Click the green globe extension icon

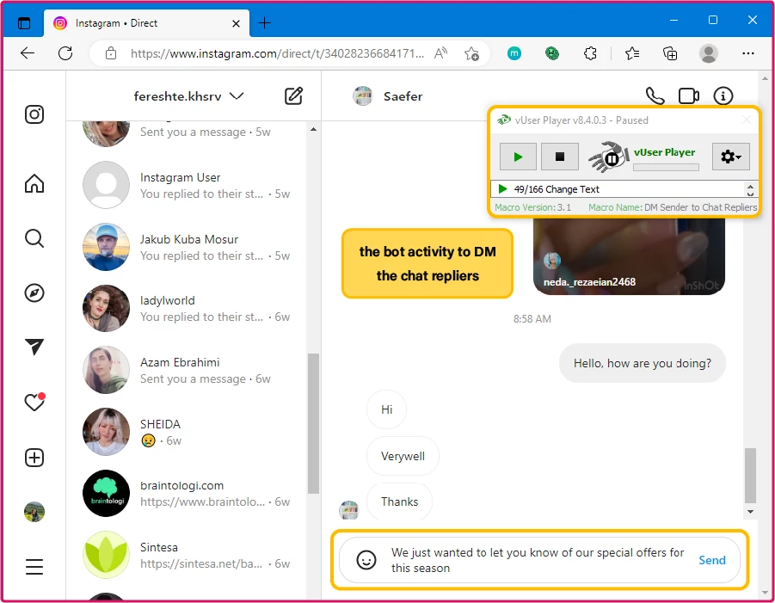coord(552,52)
